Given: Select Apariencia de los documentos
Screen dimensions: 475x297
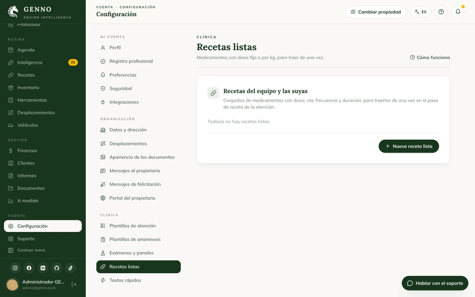Looking at the screenshot, I should click(x=138, y=157).
